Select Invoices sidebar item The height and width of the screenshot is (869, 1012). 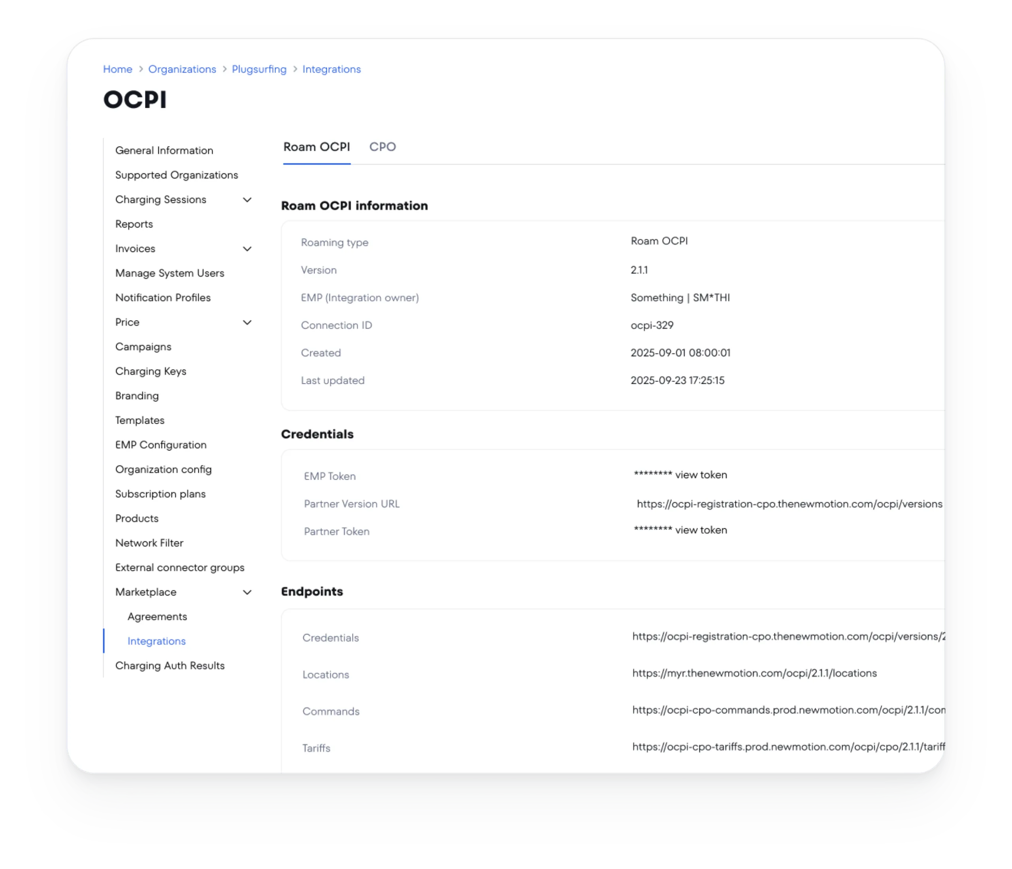[135, 248]
